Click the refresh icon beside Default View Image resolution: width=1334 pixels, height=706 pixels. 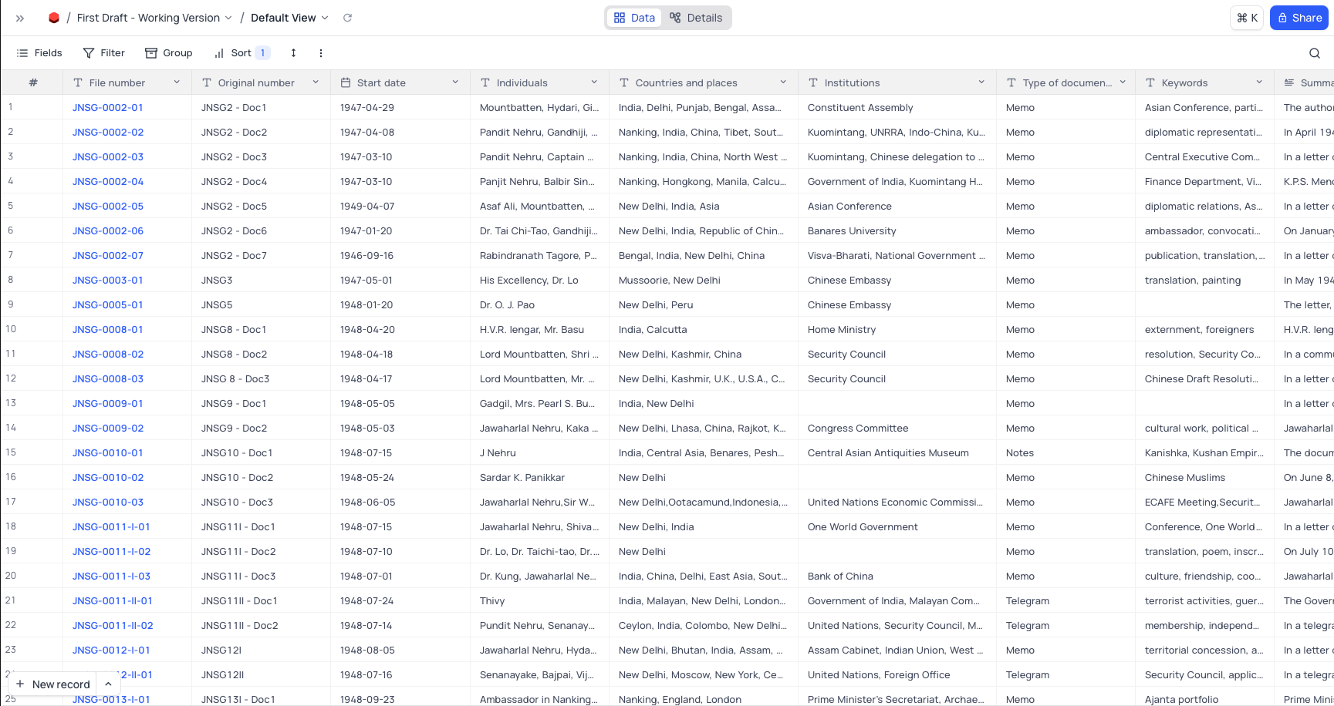[347, 18]
